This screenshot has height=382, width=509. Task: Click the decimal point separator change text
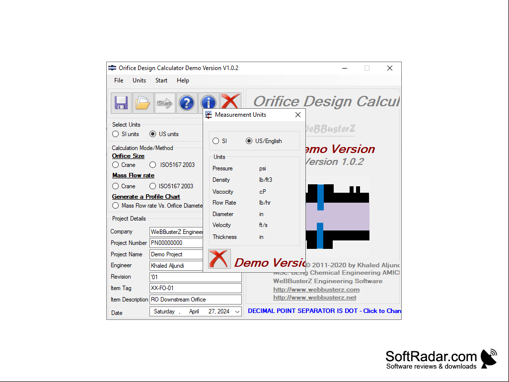tap(324, 311)
